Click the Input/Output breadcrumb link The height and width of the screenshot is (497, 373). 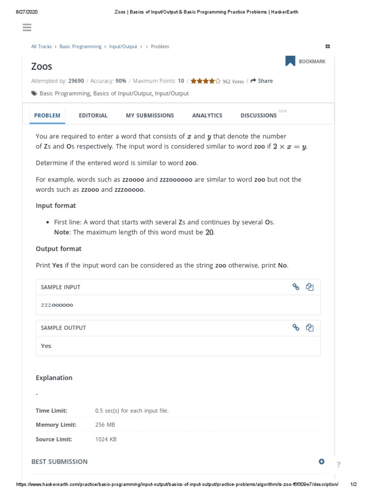123,47
